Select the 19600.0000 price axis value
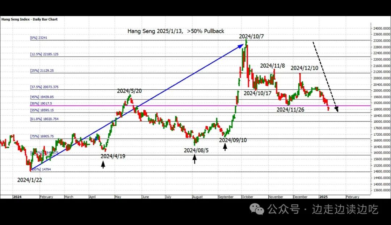This screenshot has width=391, height=225. [x=382, y=97]
